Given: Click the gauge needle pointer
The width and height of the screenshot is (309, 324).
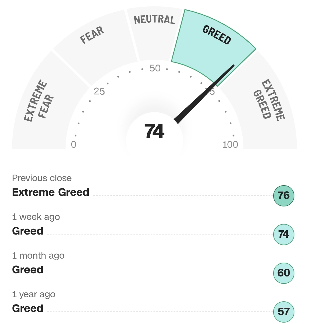Looking at the screenshot, I should click(x=204, y=94).
